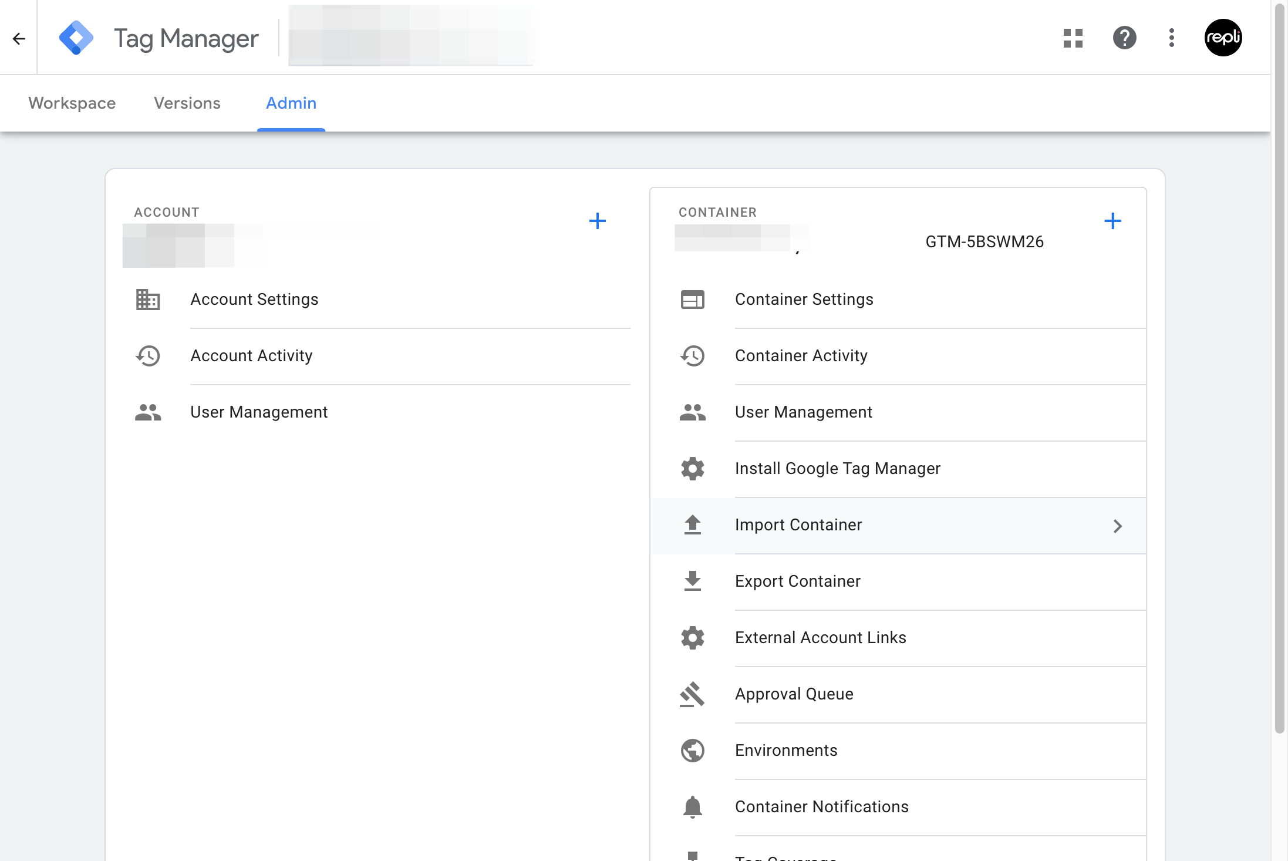Open Import Container option

[898, 525]
